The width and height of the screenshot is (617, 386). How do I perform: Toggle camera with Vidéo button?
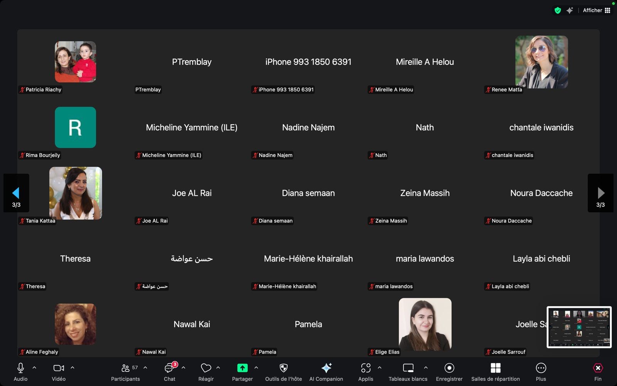click(59, 368)
